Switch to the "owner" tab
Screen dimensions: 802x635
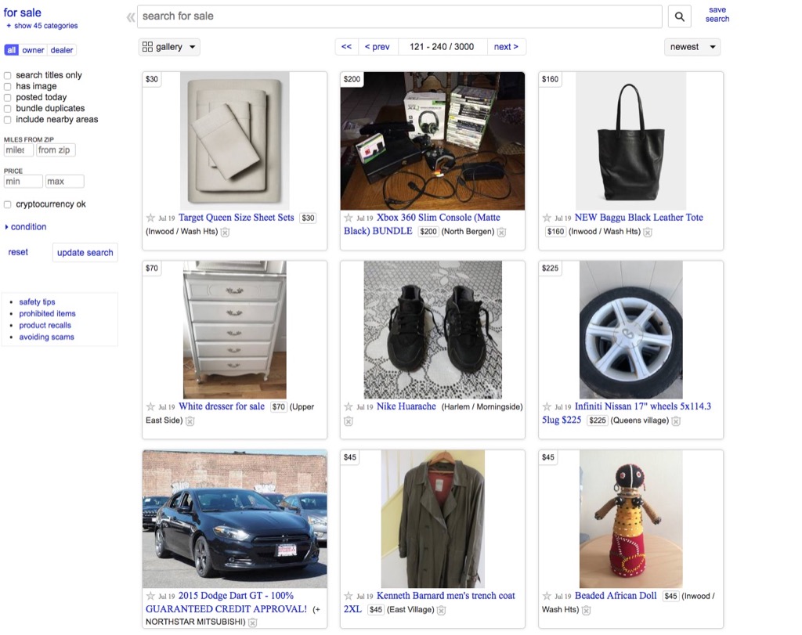pos(34,49)
